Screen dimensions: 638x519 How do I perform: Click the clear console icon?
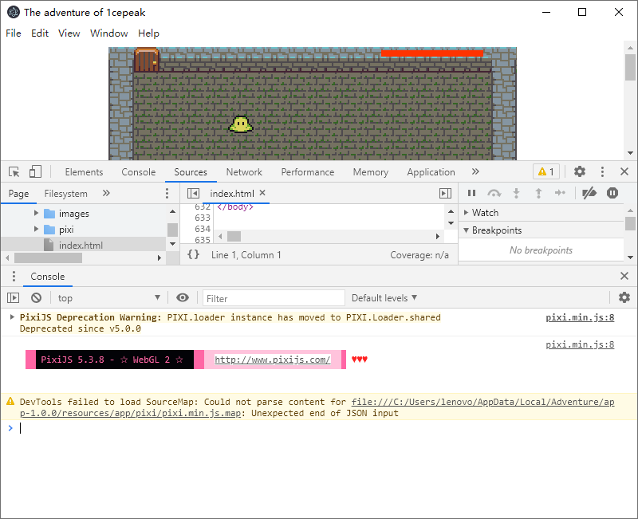coord(36,297)
